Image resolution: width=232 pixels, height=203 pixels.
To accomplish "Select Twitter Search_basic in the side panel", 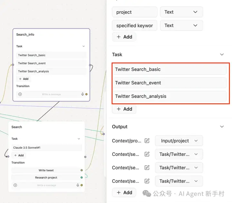I will [x=170, y=69].
